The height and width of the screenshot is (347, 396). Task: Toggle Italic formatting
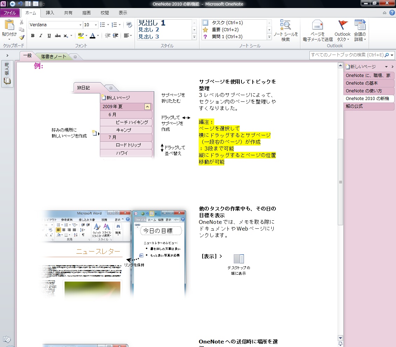coord(41,36)
